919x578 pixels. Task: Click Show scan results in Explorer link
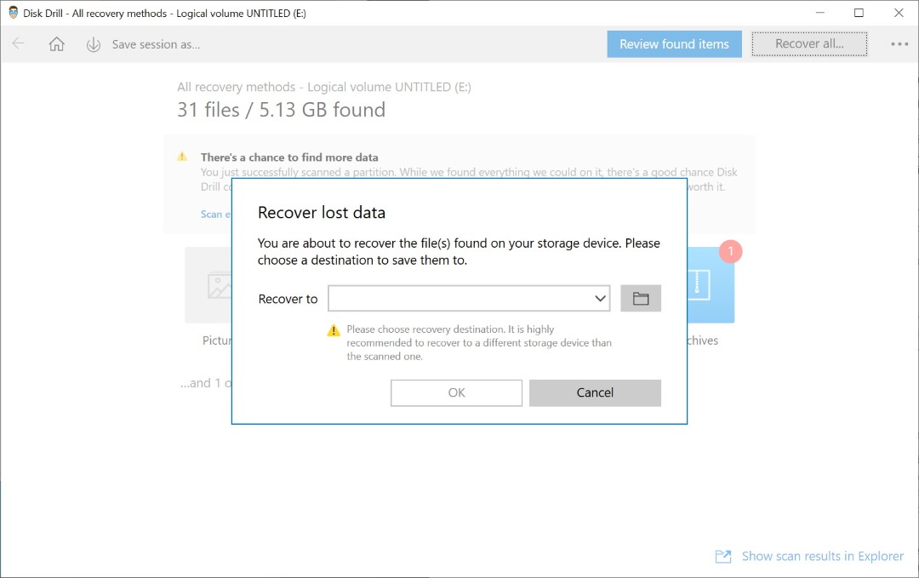[822, 556]
